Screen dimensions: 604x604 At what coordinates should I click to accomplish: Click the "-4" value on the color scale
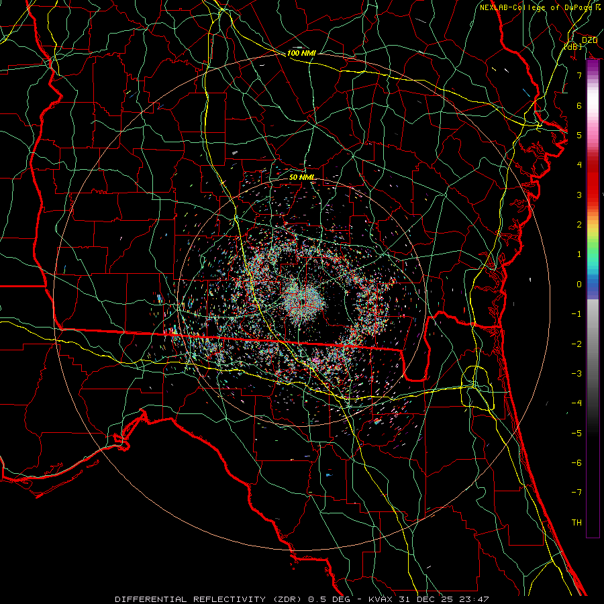coord(576,403)
